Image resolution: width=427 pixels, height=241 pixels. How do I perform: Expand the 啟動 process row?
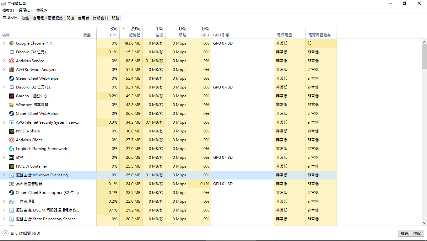pyautogui.click(x=4, y=158)
